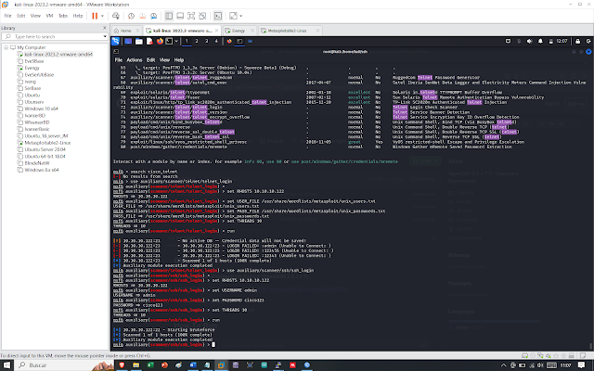The height and width of the screenshot is (371, 594).
Task: Select Evengy VM in library
Action: coord(32,68)
